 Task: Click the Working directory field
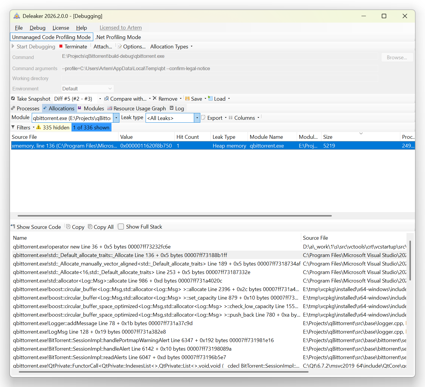click(220, 78)
